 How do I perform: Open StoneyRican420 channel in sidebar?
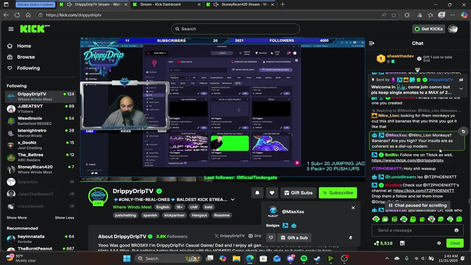click(40, 170)
